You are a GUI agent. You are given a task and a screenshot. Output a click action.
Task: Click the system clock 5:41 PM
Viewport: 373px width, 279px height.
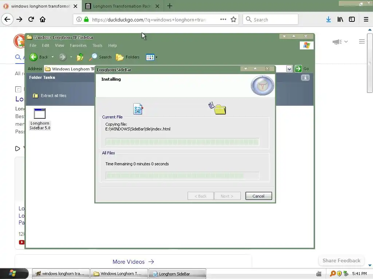(x=359, y=274)
